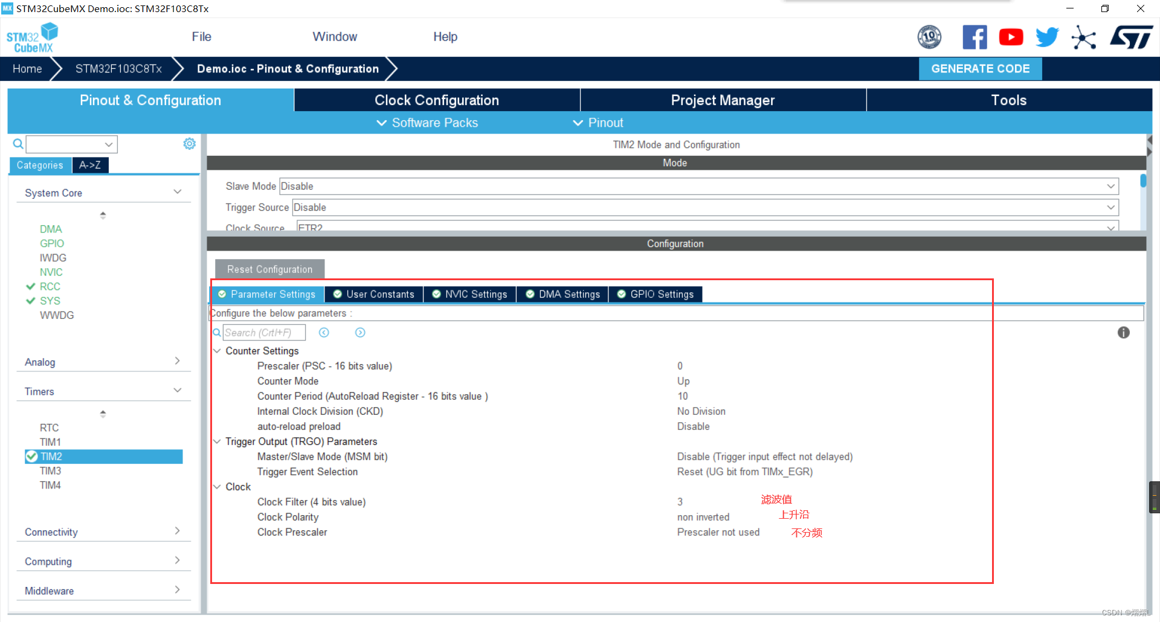The image size is (1160, 622).
Task: Click the TIM2 enabled check icon
Action: [32, 457]
